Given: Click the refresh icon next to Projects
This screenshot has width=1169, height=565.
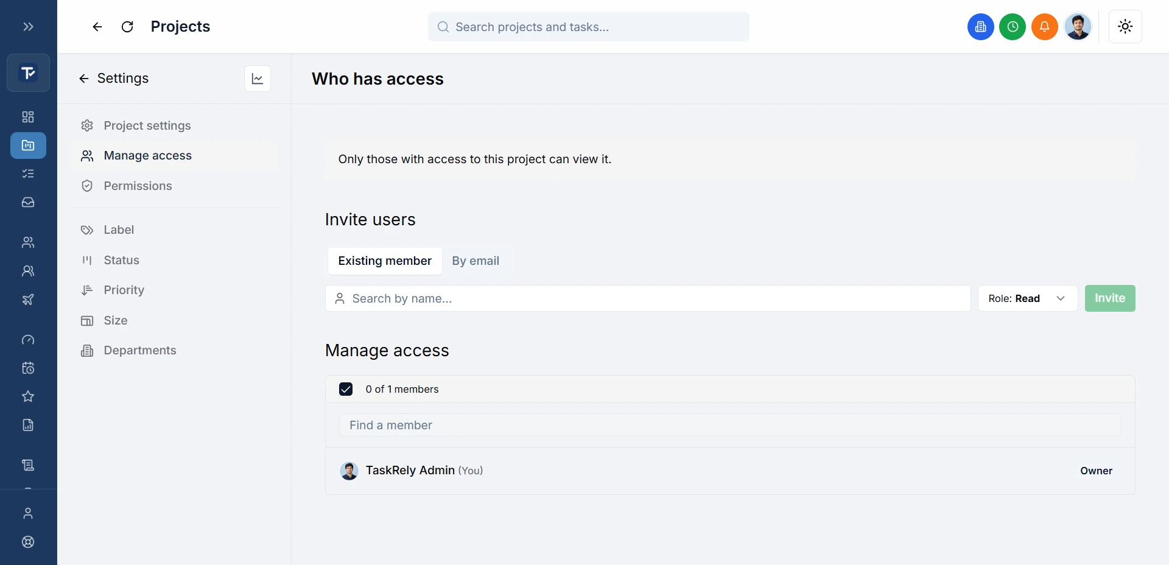Looking at the screenshot, I should (x=127, y=27).
